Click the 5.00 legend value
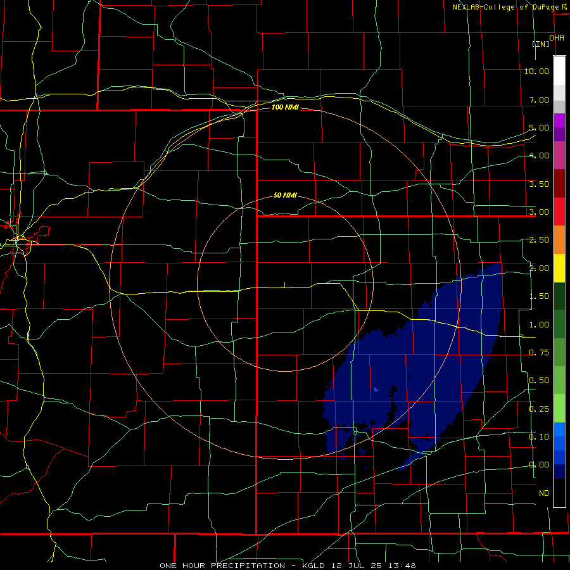The height and width of the screenshot is (570, 570). point(539,127)
